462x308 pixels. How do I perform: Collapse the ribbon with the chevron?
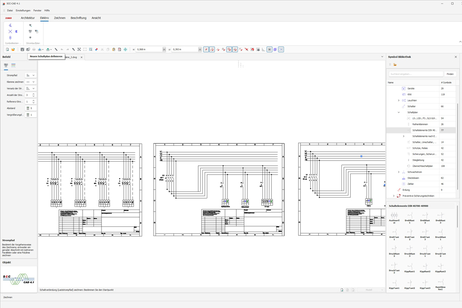(x=460, y=42)
